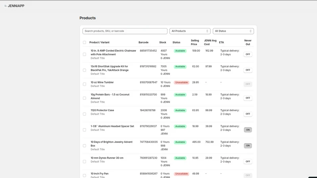
Task: Tick the 10 Inch Fry Pan checkbox
Action: point(84,175)
